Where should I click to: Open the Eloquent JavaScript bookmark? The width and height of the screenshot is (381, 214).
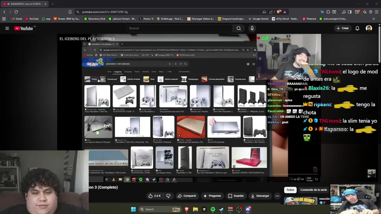click(x=231, y=19)
